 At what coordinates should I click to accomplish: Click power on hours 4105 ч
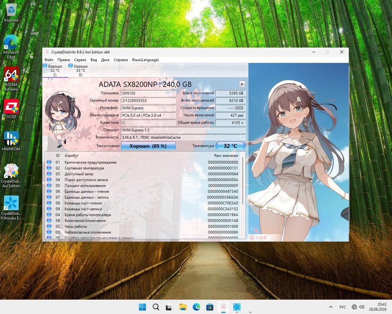(230, 123)
